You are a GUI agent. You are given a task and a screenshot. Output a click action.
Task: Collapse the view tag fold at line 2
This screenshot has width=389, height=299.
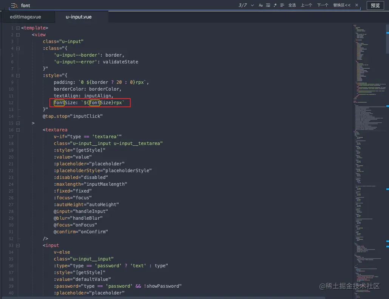click(18, 35)
